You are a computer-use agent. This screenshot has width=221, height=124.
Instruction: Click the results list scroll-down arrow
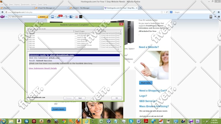click(x=121, y=47)
